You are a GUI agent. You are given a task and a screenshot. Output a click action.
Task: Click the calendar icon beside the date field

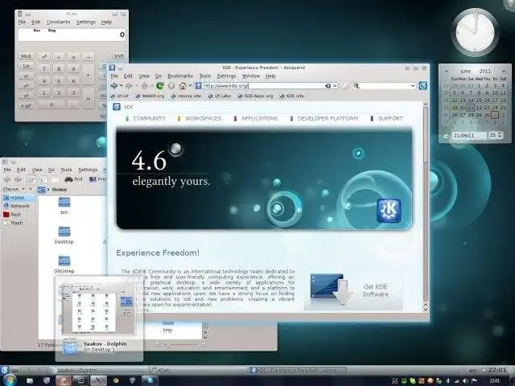[446, 135]
